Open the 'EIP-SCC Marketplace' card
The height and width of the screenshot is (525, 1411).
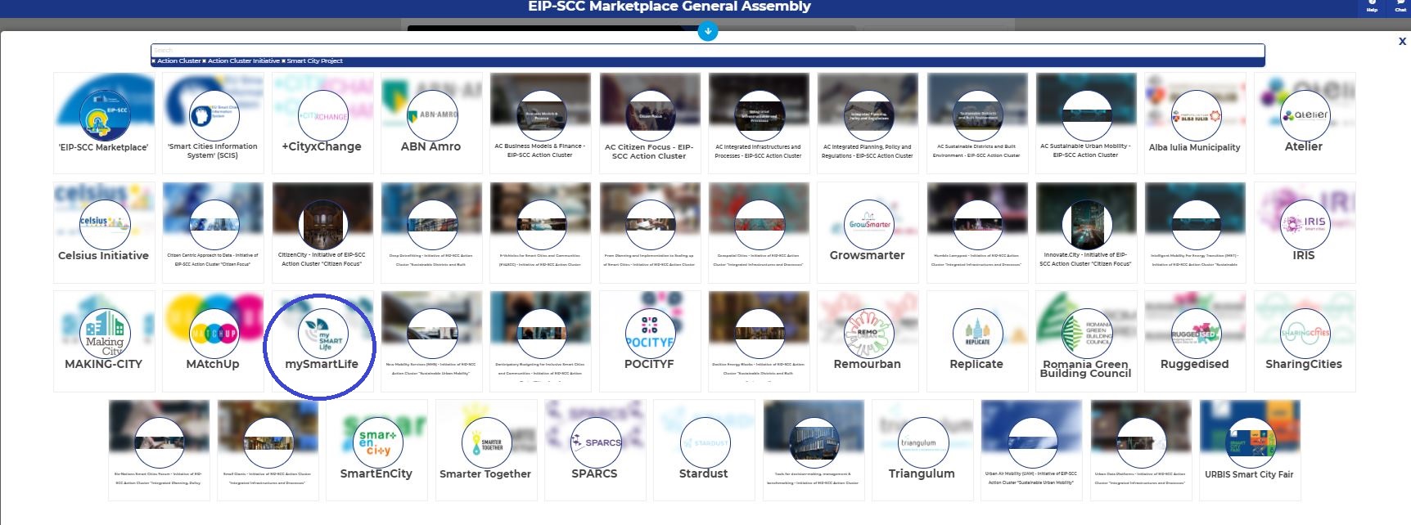pyautogui.click(x=104, y=123)
